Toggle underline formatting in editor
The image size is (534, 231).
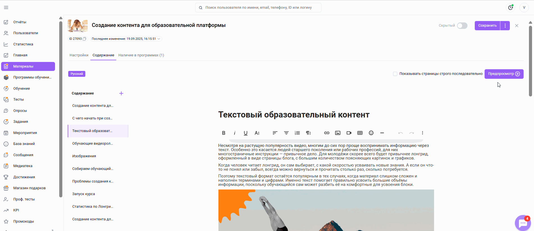246,133
